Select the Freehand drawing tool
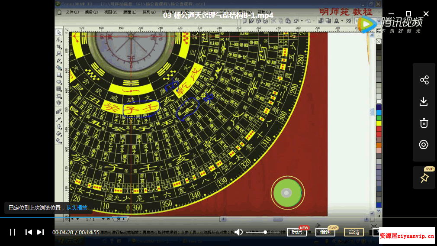Screen dimensions: 437x246 click(x=59, y=61)
